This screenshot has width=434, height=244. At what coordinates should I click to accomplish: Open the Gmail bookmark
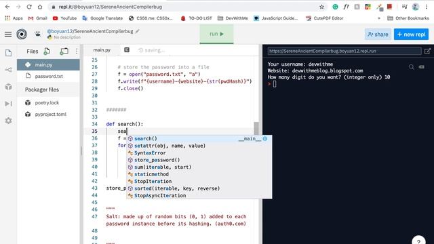coord(38,18)
